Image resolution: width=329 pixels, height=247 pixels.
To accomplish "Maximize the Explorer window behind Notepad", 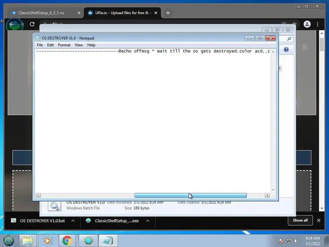I will coord(277,30).
